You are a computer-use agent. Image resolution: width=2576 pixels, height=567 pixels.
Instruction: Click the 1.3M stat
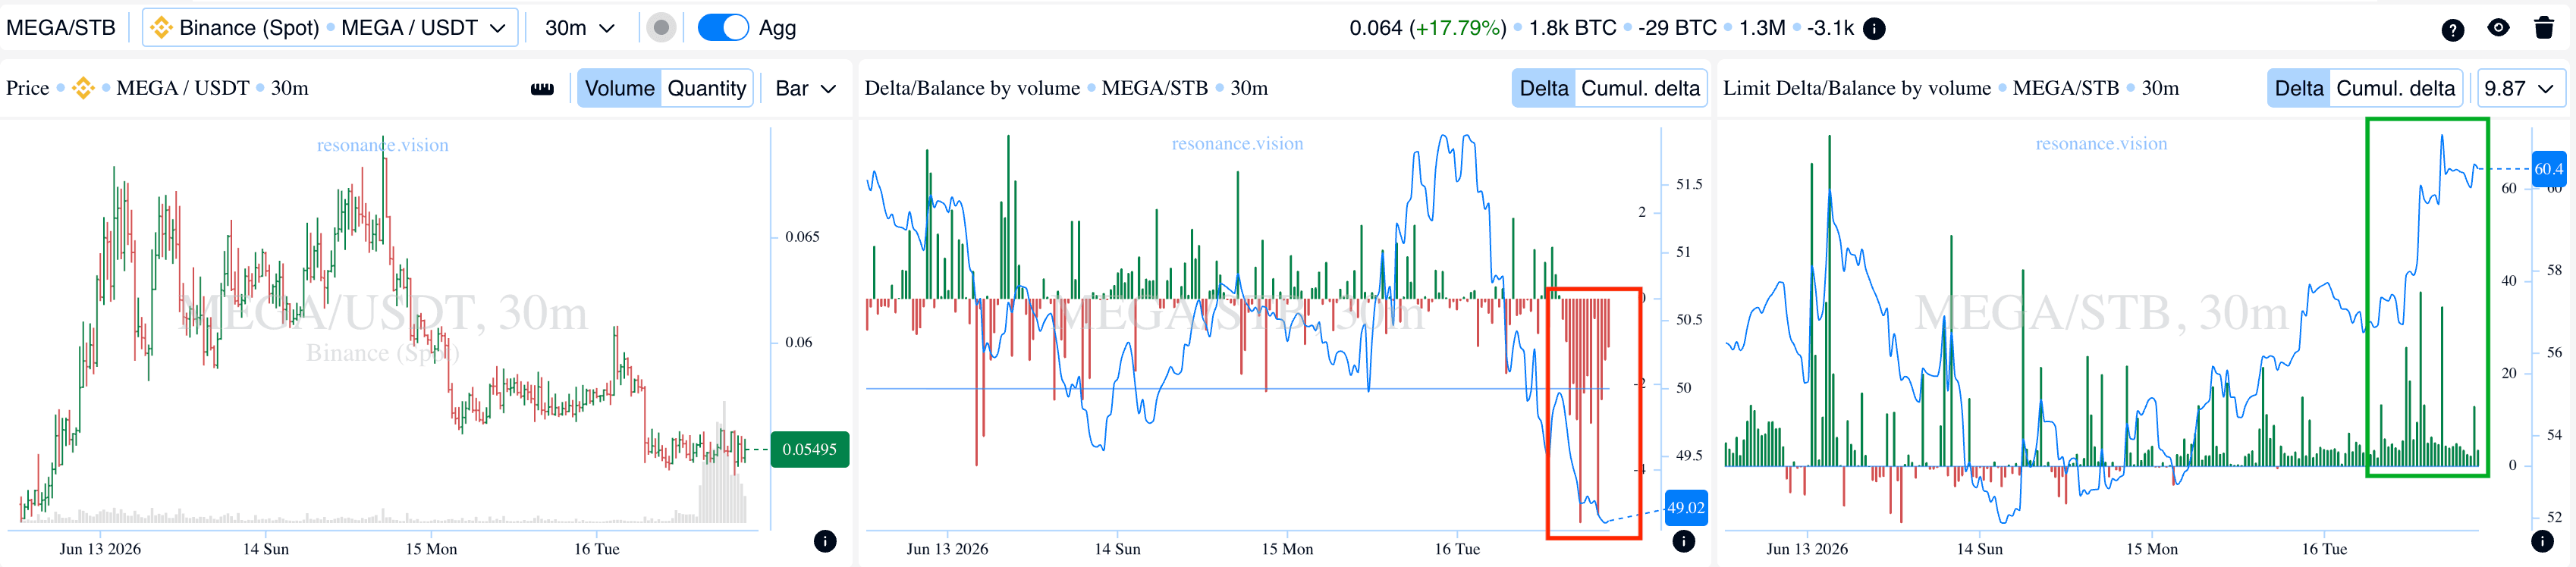pos(1762,28)
